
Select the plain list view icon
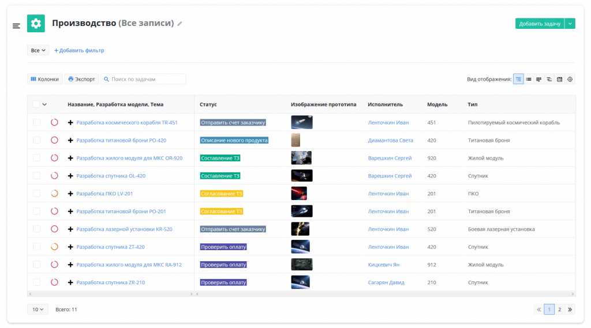point(528,79)
